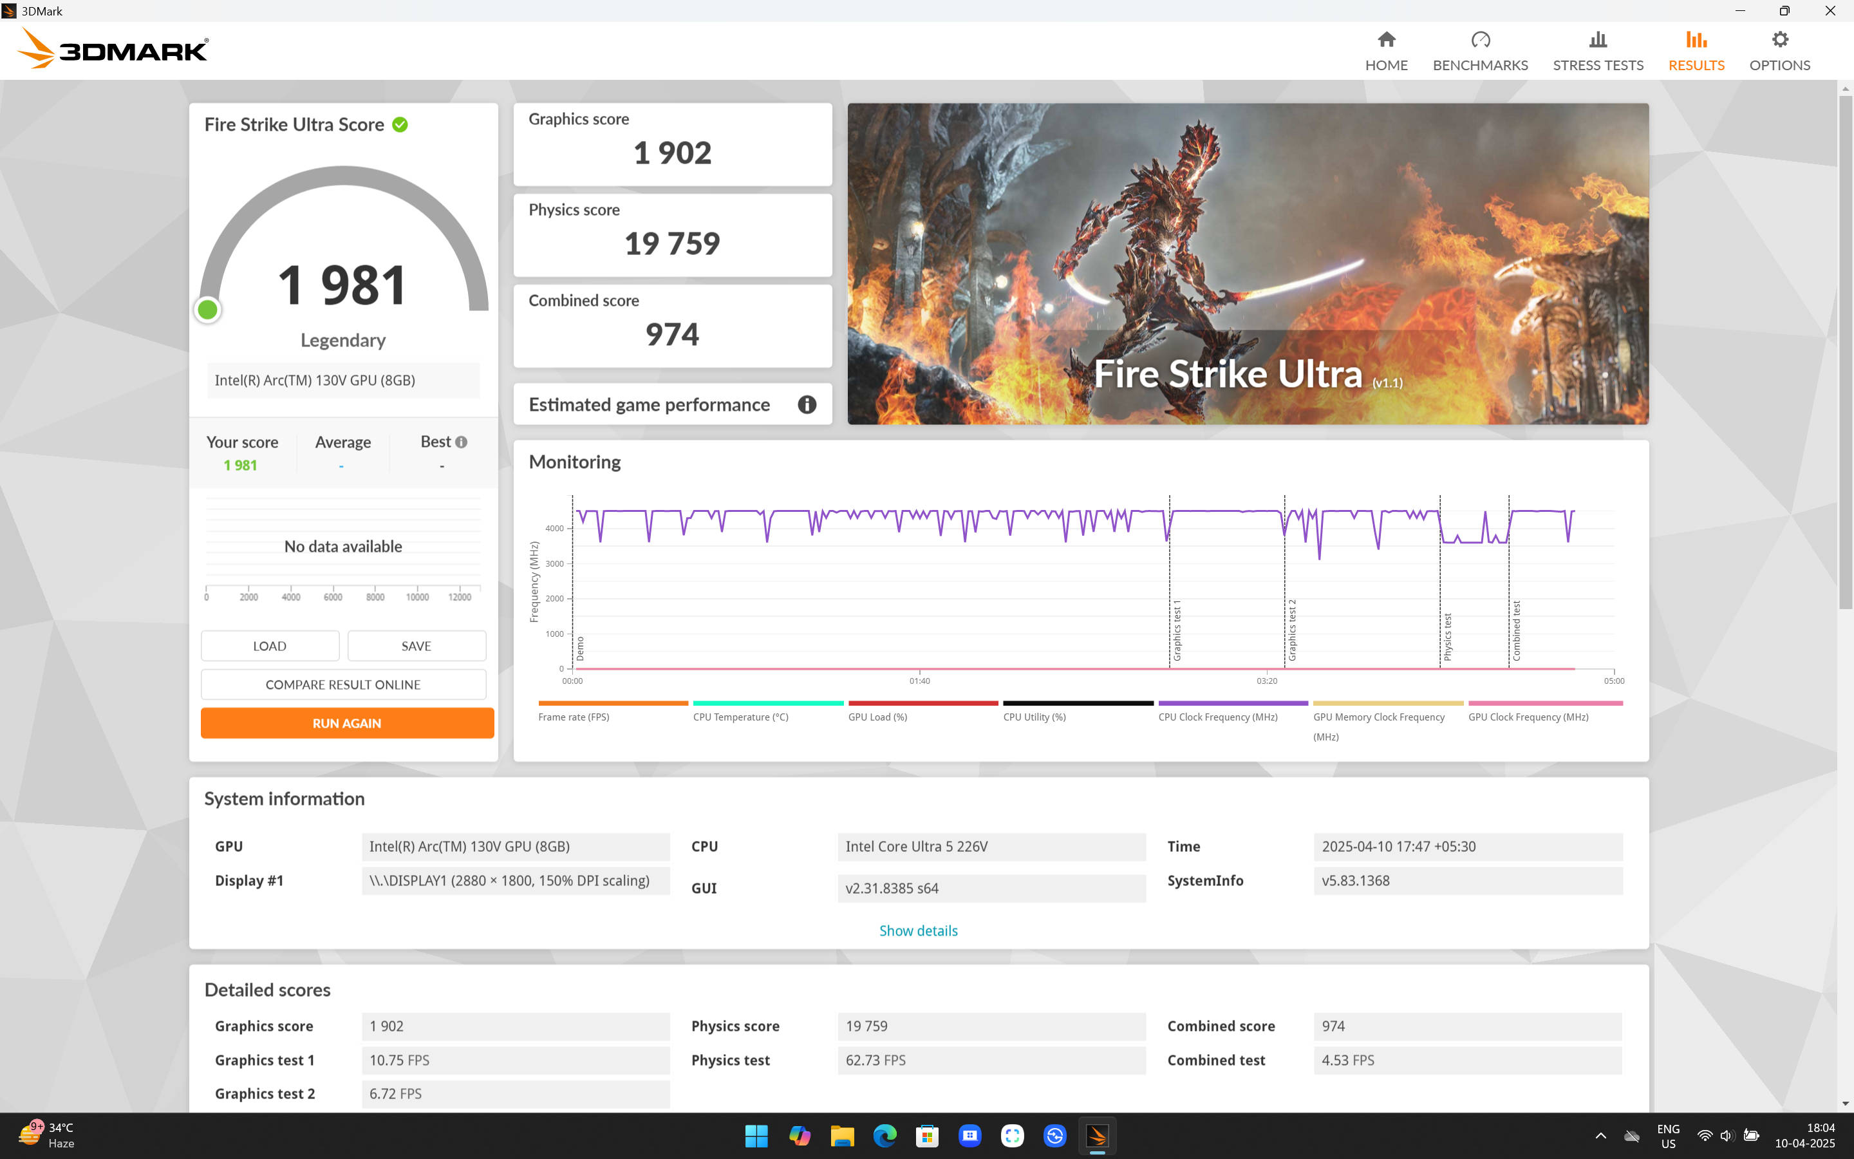1854x1159 pixels.
Task: Click Combined test value 4.53 FPS
Action: (x=1468, y=1060)
